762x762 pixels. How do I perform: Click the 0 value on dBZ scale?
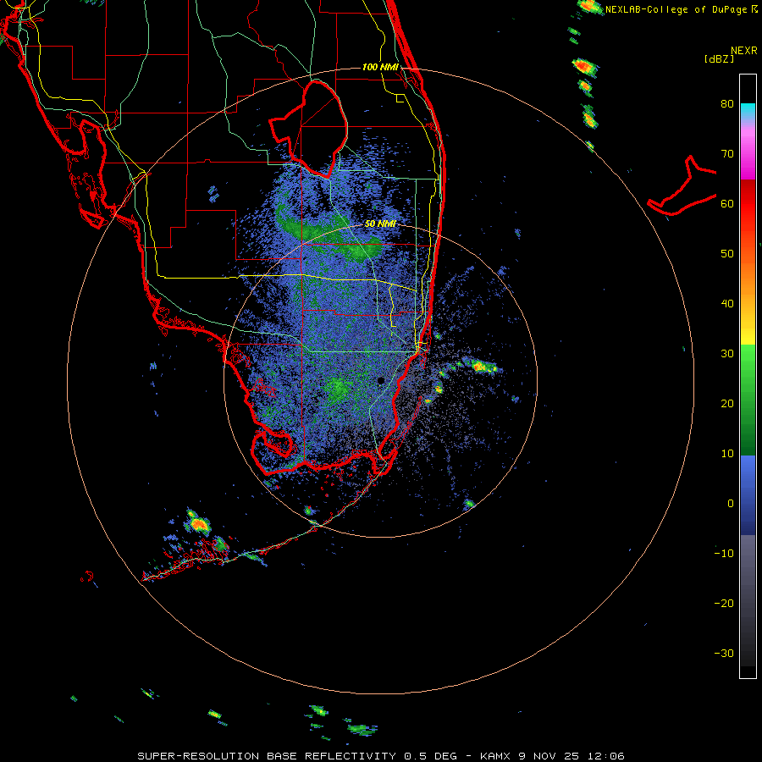[x=731, y=504]
